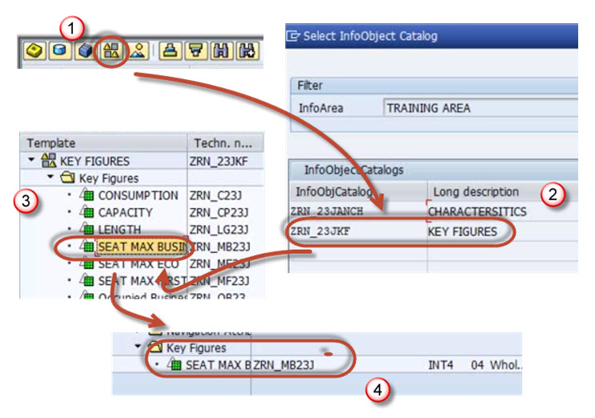Select CONSUMPTION key figure in template tree
This screenshot has width=595, height=418.
pyautogui.click(x=138, y=195)
